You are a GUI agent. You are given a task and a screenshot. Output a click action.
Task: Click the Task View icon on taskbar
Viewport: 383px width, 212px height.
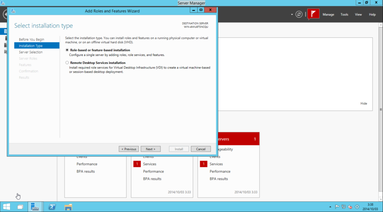[x=21, y=207]
